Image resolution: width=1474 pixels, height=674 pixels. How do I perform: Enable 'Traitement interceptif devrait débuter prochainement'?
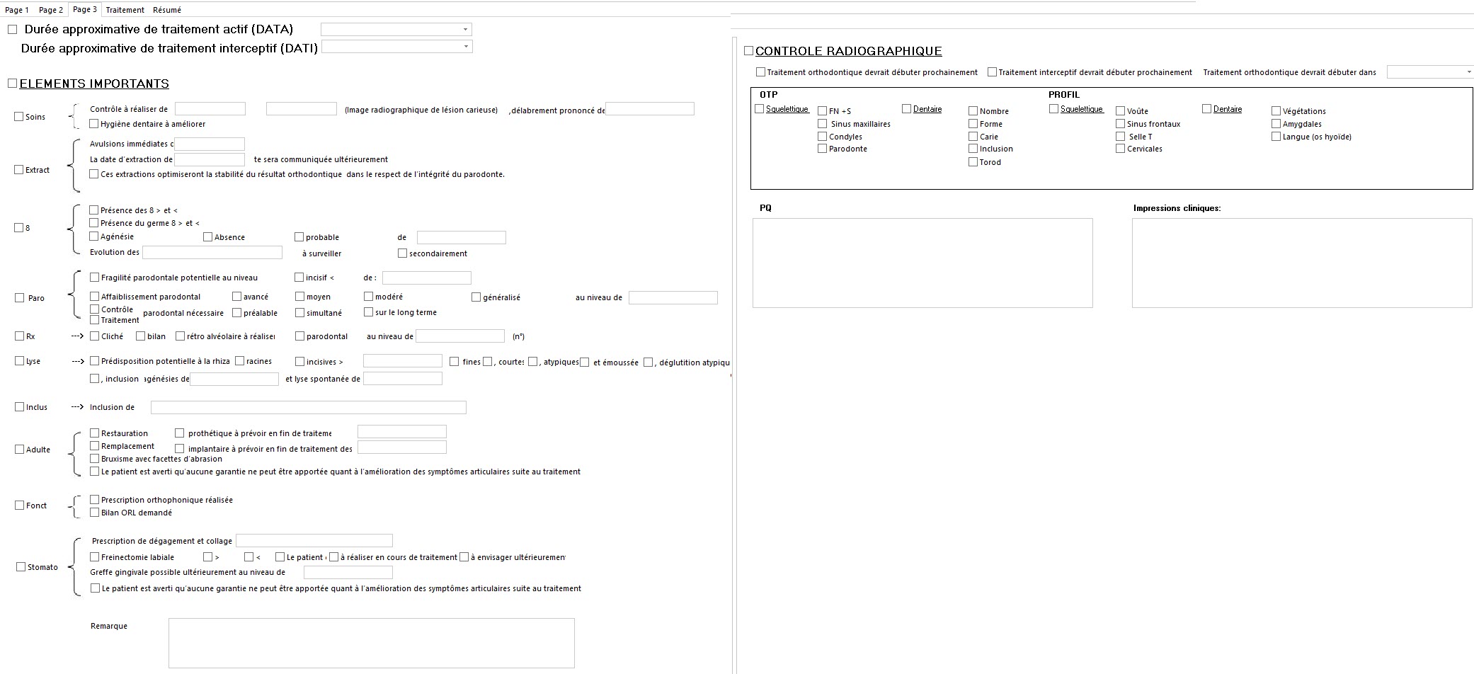click(990, 72)
